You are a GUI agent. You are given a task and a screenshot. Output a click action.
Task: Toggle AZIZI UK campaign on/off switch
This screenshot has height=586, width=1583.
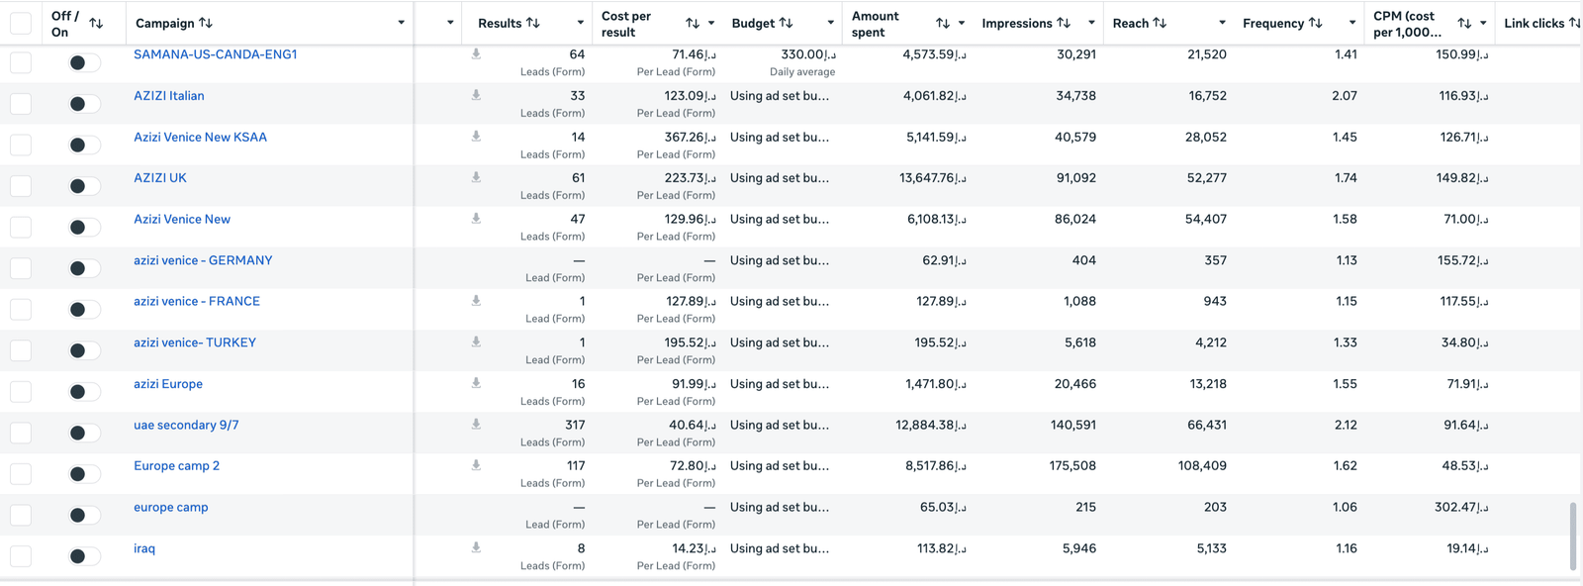tap(84, 186)
